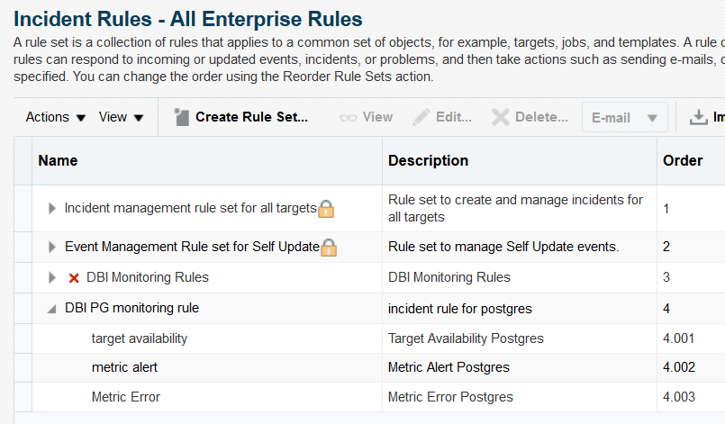Click the Delete X icon in toolbar
725x424 pixels.
(500, 117)
